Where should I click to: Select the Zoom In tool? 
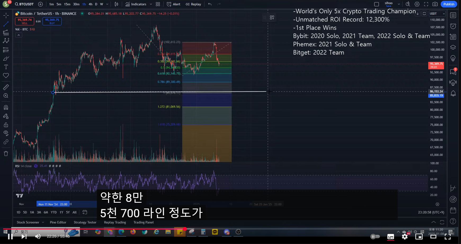(6, 96)
